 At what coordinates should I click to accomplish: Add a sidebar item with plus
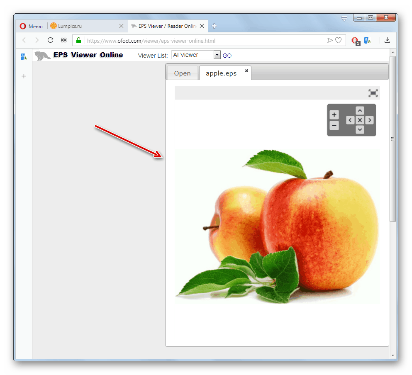coord(24,76)
